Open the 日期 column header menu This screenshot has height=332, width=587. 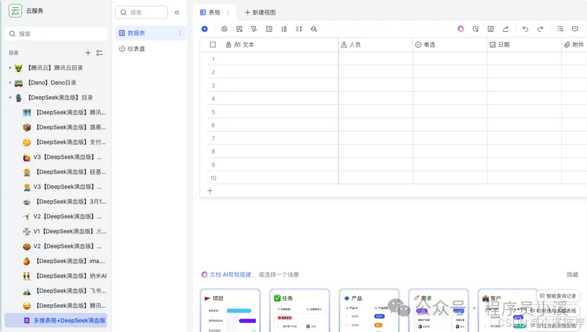click(524, 45)
